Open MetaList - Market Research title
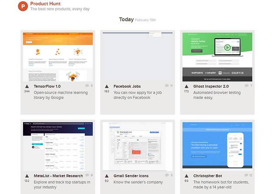This screenshot has width=274, height=194. coord(58,176)
